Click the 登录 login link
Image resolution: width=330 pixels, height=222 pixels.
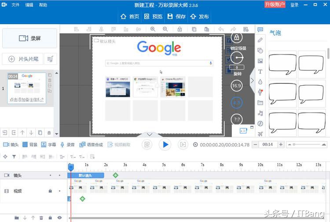click(x=294, y=5)
